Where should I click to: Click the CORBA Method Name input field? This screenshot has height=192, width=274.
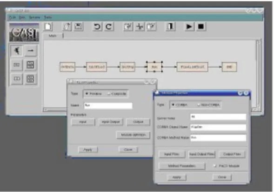218,138
